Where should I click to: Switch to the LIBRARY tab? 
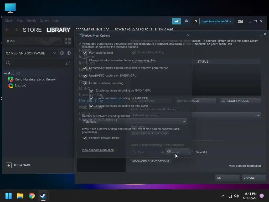coord(58,30)
